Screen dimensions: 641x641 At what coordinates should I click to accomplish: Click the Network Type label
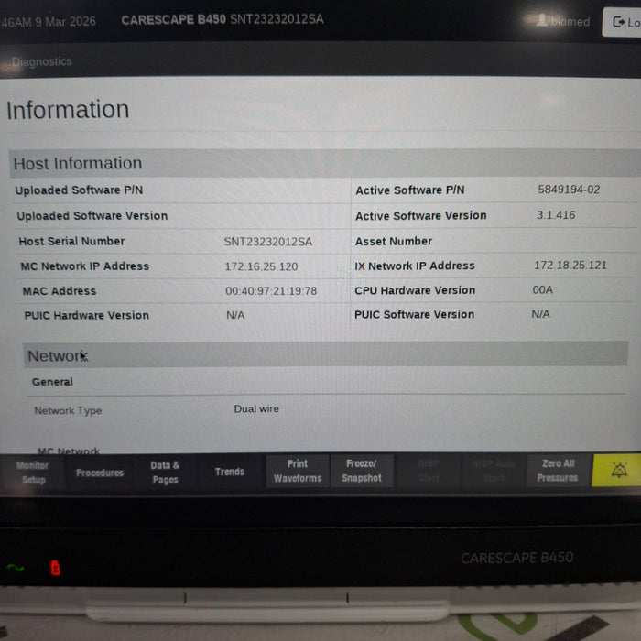point(68,410)
